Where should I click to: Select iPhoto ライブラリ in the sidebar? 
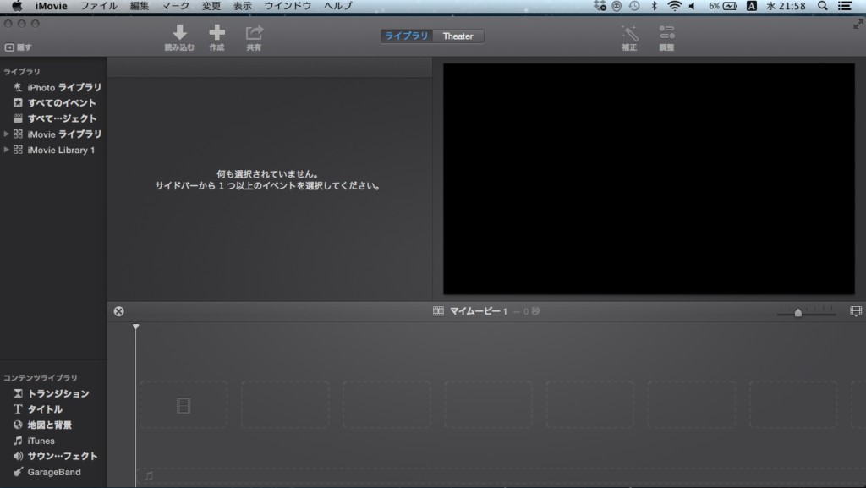(x=53, y=87)
